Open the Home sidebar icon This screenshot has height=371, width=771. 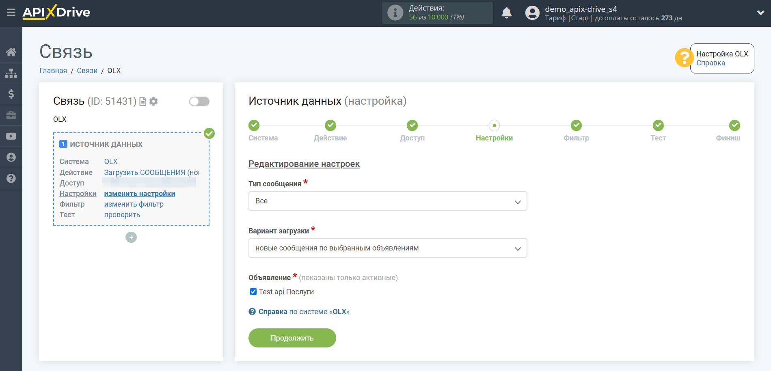[11, 52]
